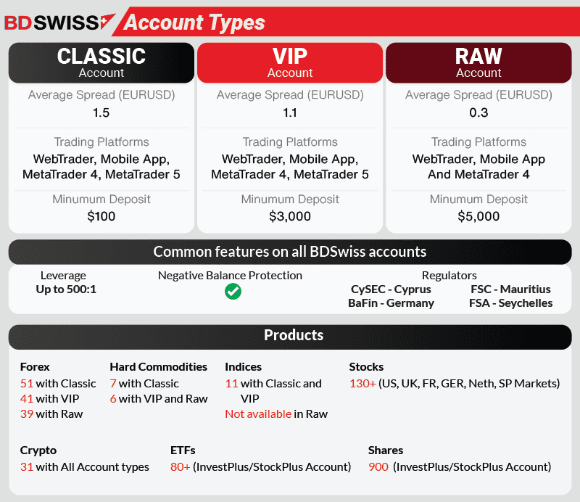Click the Classic minimum deposit $100

101,216
